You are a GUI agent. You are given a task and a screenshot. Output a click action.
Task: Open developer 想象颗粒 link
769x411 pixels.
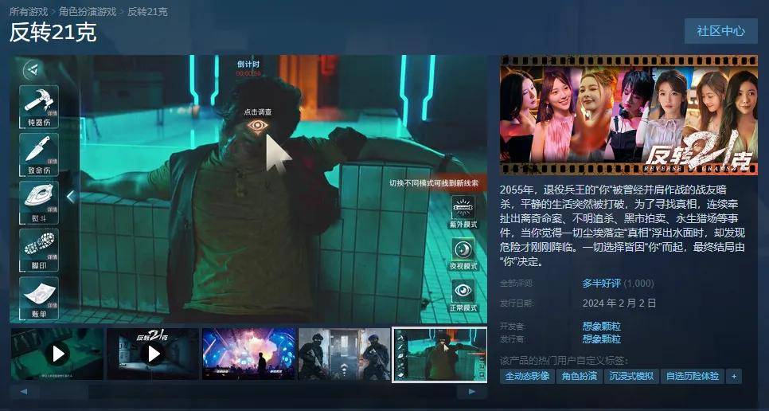pos(601,326)
